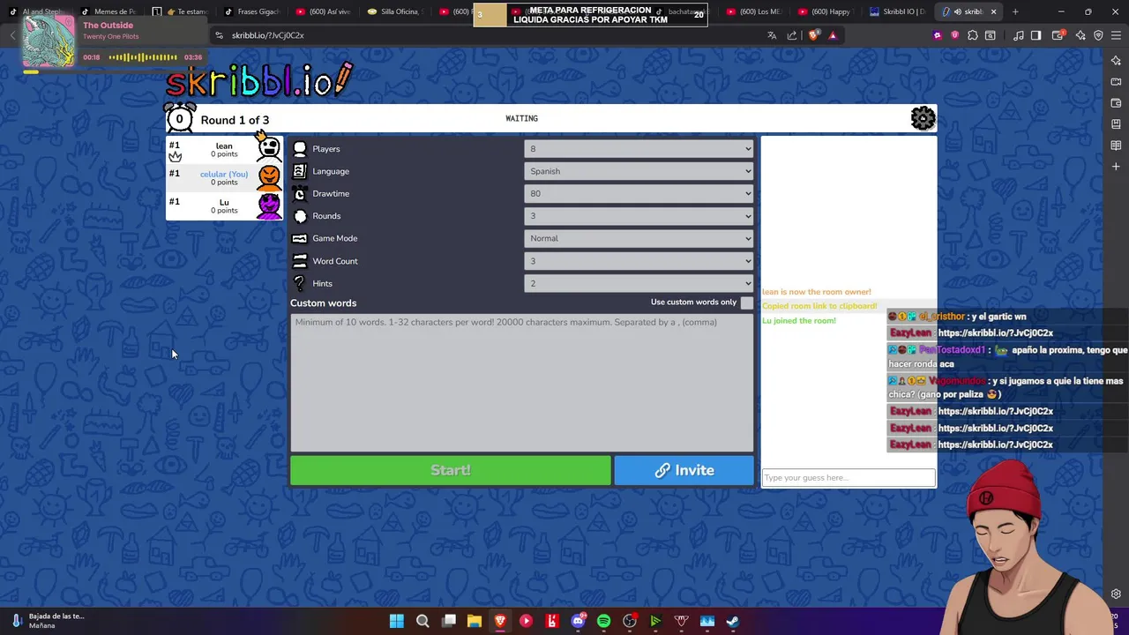Click celular (You) orange avatar
The height and width of the screenshot is (635, 1129).
pos(269,176)
